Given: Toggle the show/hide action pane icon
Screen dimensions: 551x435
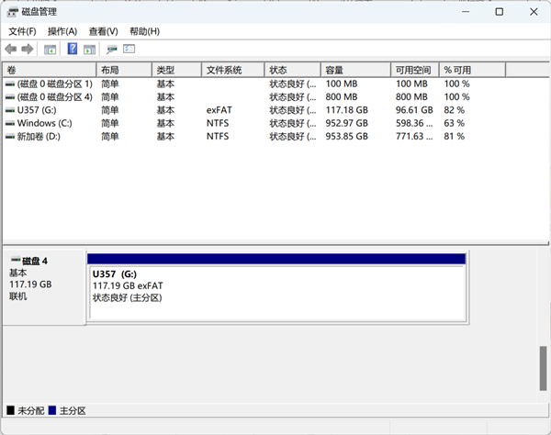Looking at the screenshot, I should [90, 49].
